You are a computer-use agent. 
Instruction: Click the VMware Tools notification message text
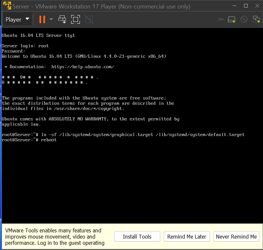click(55, 237)
